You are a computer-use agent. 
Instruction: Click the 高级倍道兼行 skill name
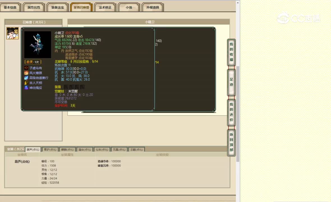39,78
